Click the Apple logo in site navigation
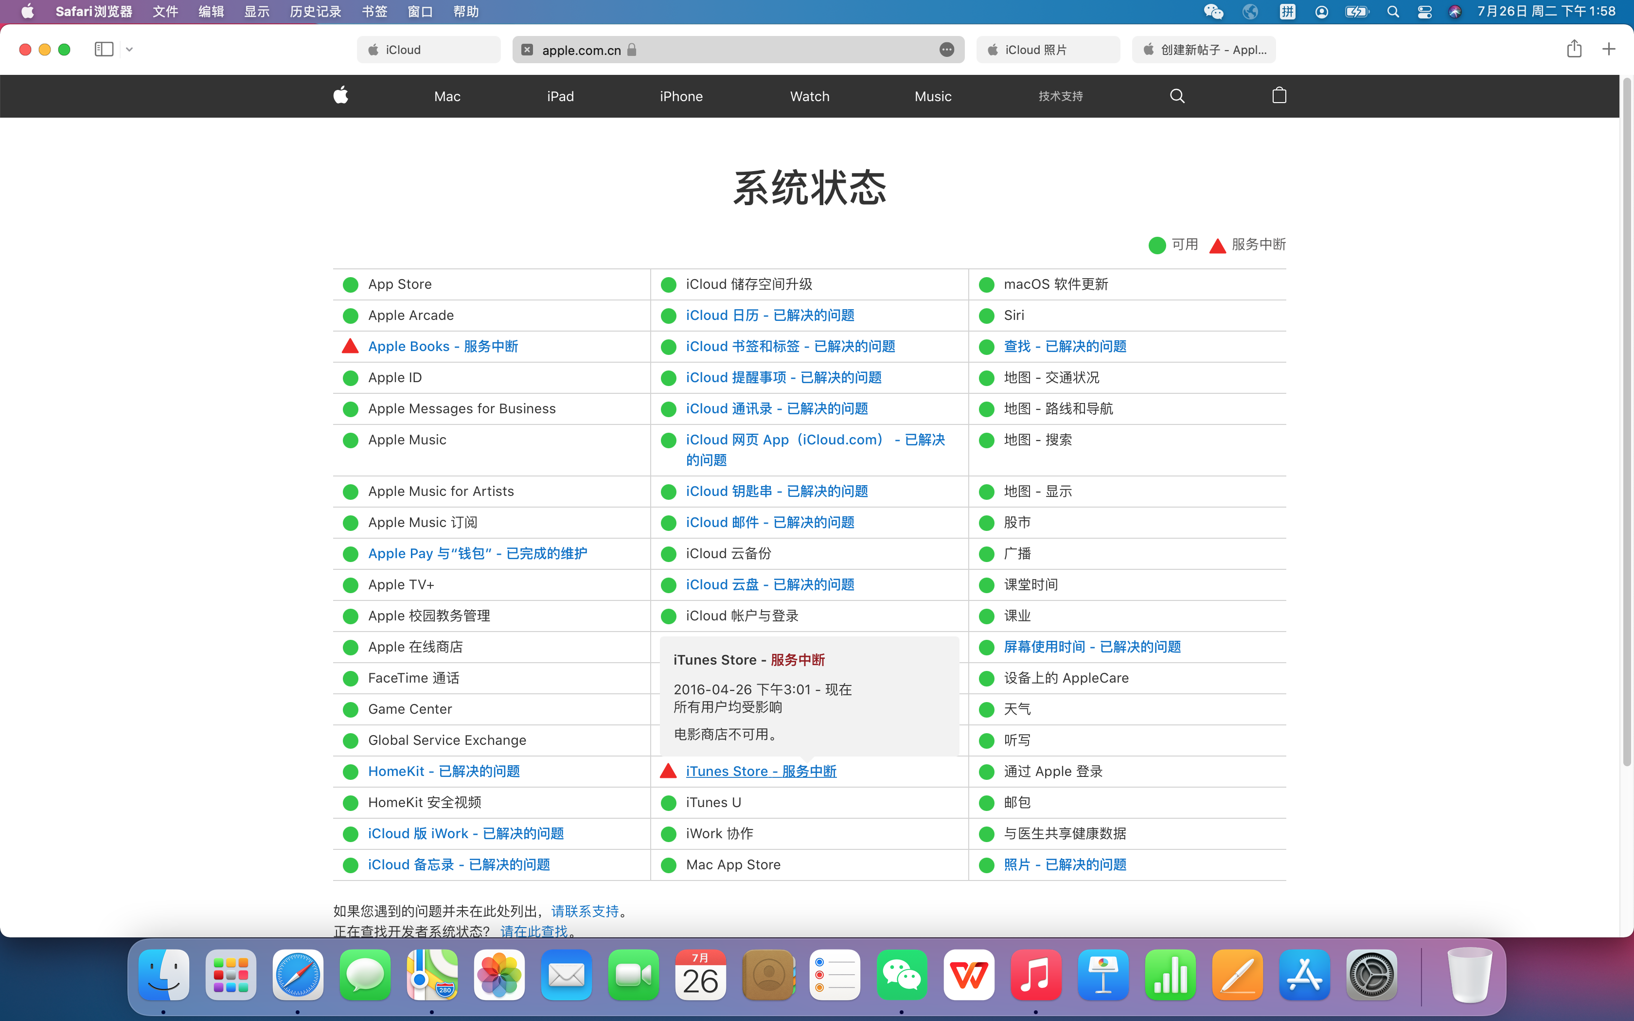 pos(341,96)
